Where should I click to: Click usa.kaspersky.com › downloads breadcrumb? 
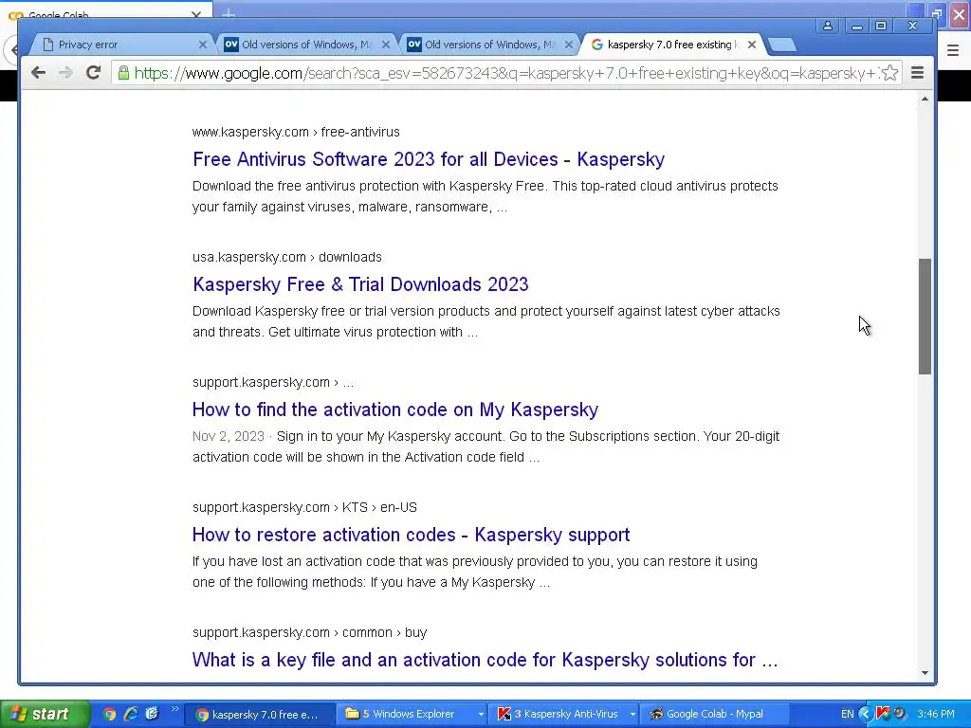point(287,257)
